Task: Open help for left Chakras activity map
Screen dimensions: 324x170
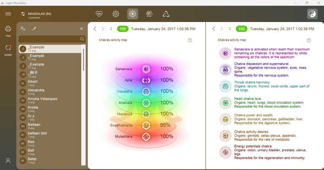Action: click(190, 40)
